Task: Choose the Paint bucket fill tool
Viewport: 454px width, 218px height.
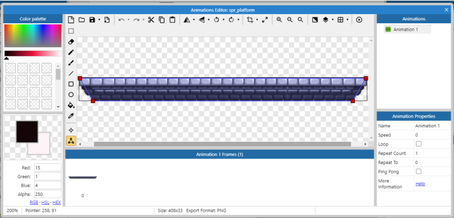Action: (71, 105)
